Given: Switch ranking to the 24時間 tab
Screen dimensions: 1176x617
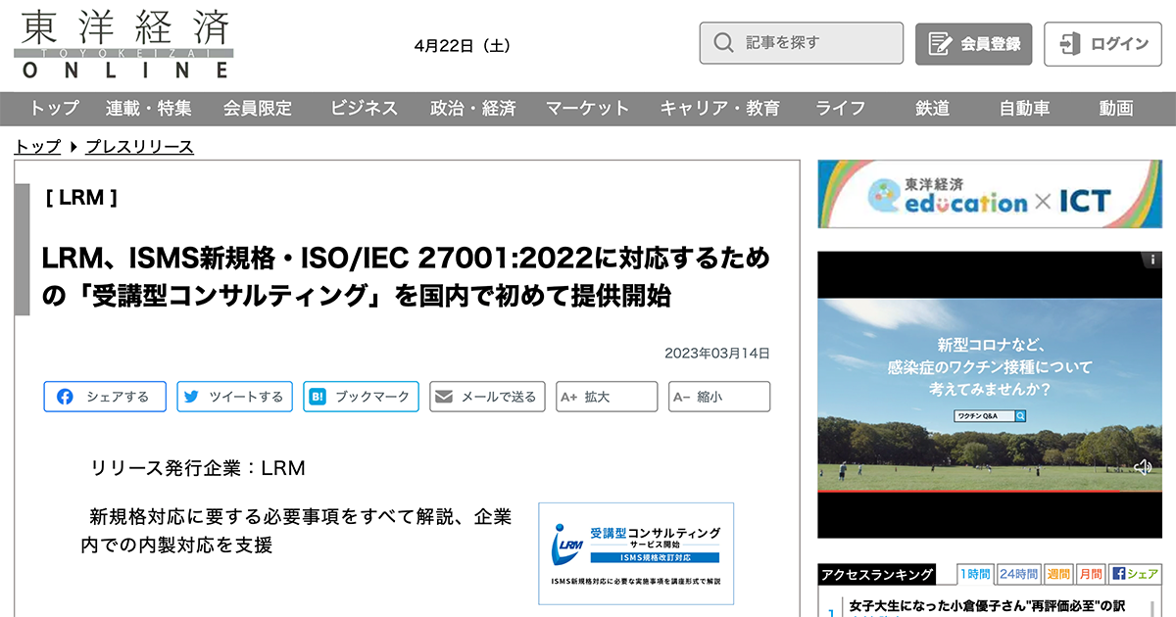Looking at the screenshot, I should [x=1018, y=574].
